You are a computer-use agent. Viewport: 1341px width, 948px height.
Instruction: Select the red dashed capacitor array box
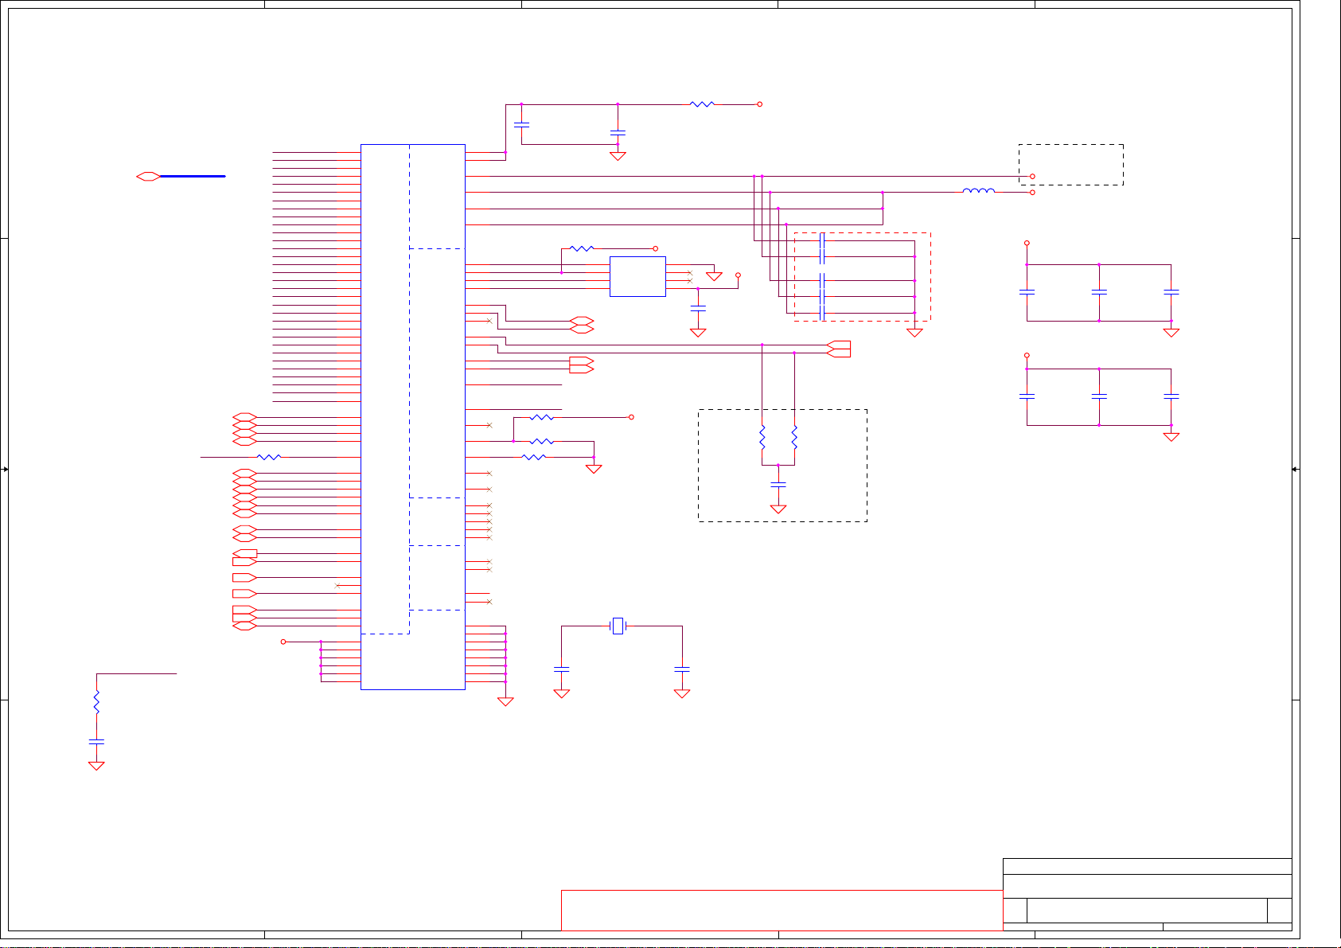(x=862, y=276)
